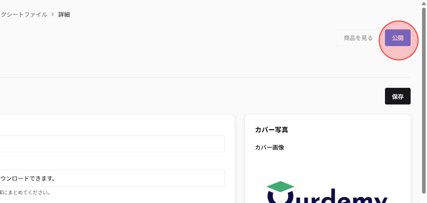Click the カバー画像 label

point(270,147)
